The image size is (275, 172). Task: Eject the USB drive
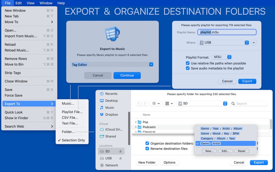point(121,158)
